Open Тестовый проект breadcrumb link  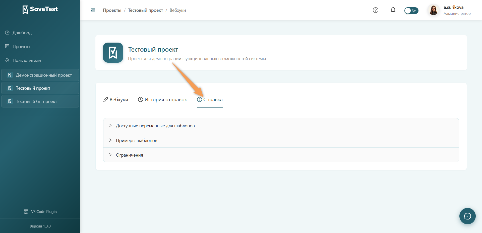[x=145, y=10]
